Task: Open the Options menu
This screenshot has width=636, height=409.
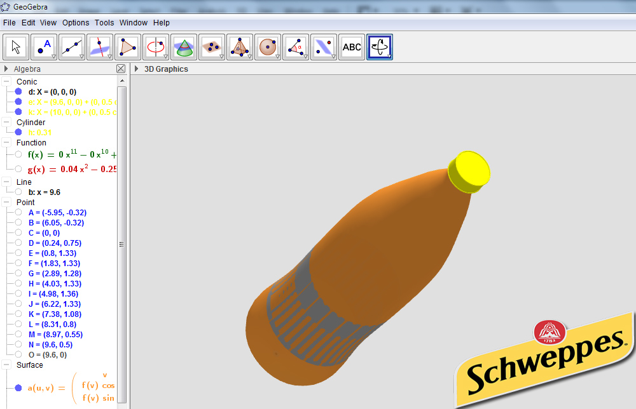Action: 76,23
